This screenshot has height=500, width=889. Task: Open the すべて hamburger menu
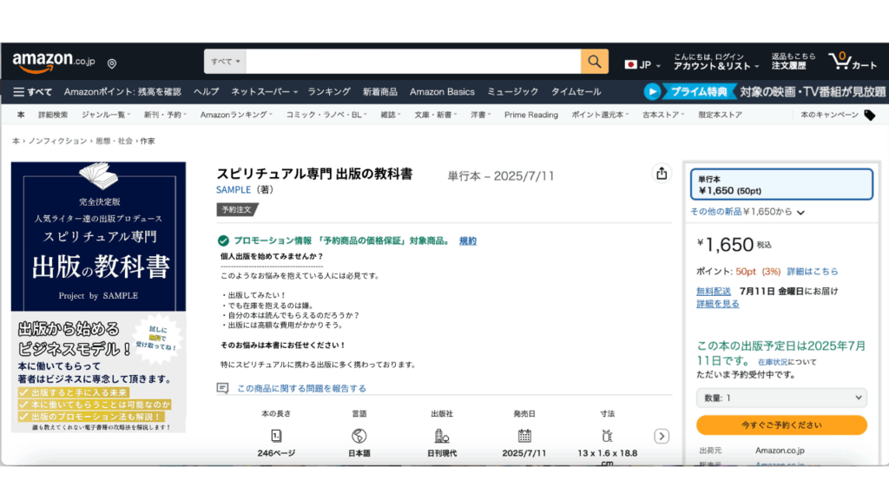tap(33, 92)
